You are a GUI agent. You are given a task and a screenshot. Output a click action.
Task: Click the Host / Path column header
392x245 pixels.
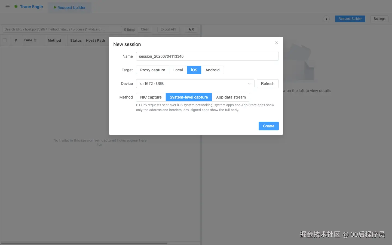pos(95,40)
